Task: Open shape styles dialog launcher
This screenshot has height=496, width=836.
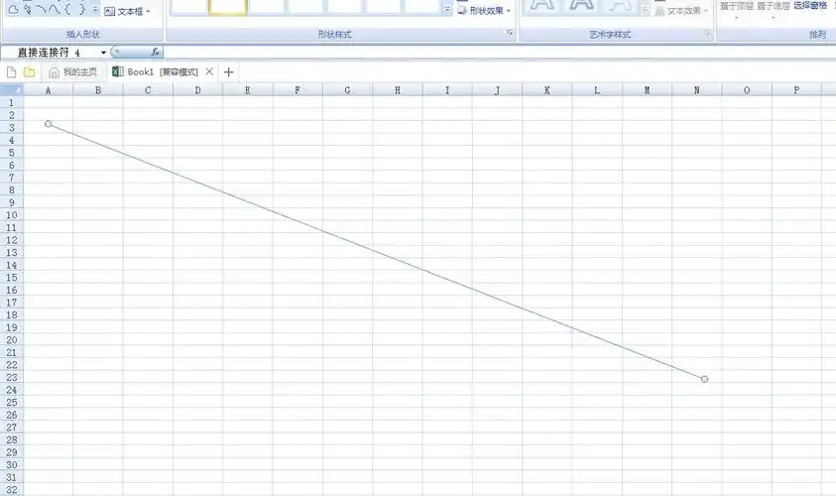Action: coord(510,33)
